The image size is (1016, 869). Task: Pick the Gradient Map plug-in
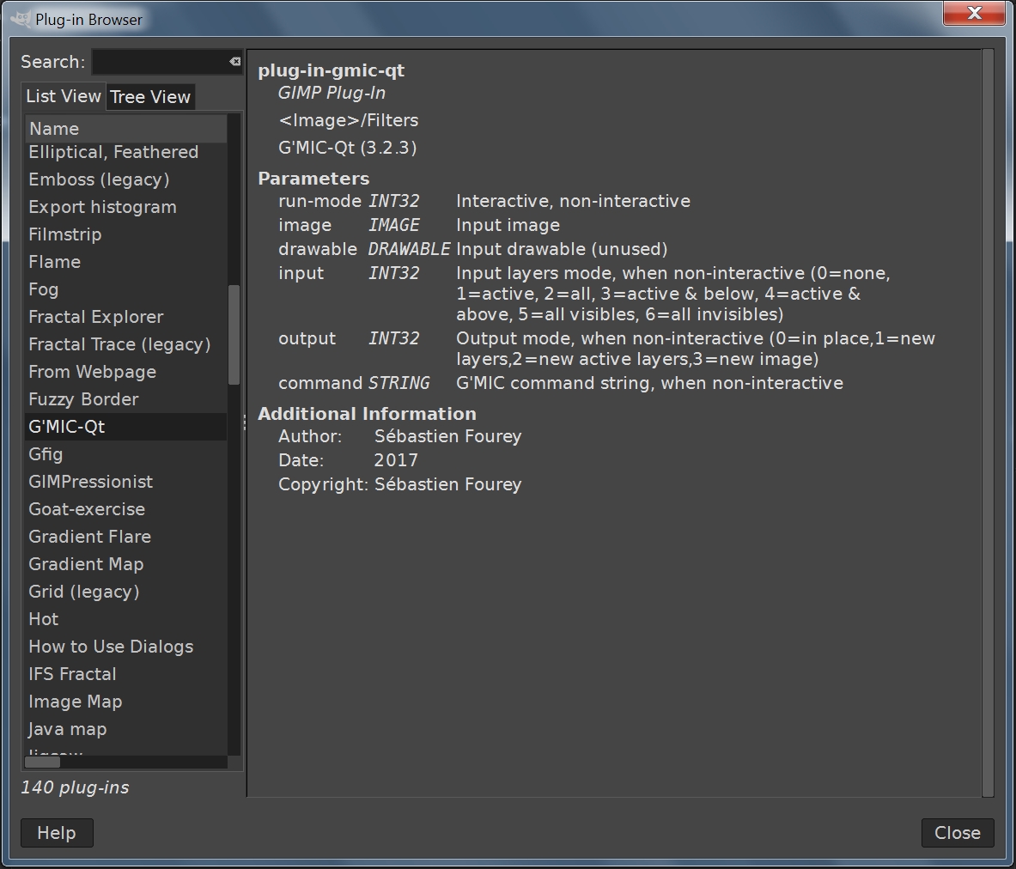pos(126,564)
